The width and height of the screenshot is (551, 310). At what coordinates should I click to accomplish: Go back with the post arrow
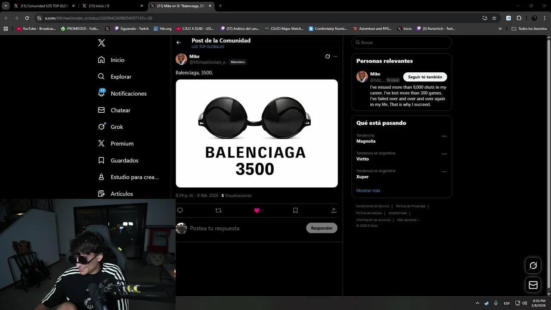point(179,43)
